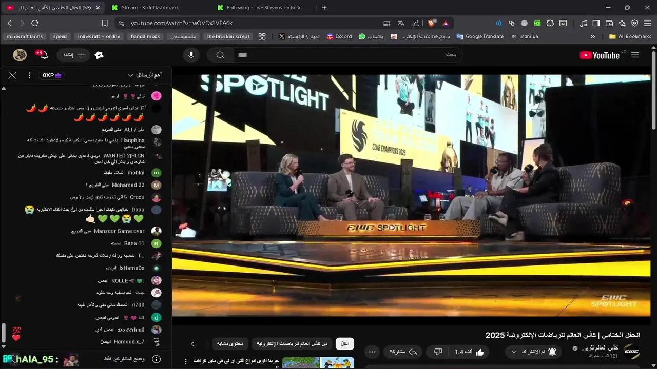Image resolution: width=657 pixels, height=369 pixels.
Task: Select 'محتوى مشابه' filter chip
Action: (x=230, y=344)
